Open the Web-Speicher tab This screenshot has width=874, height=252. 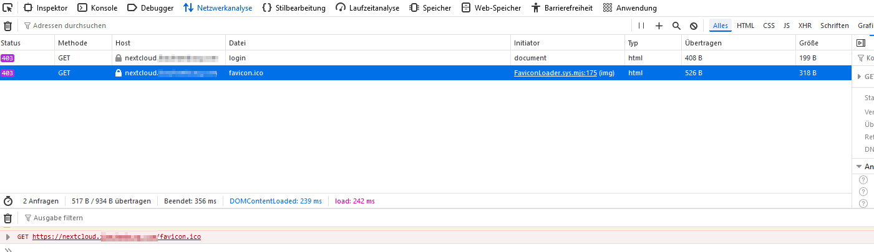tap(491, 8)
